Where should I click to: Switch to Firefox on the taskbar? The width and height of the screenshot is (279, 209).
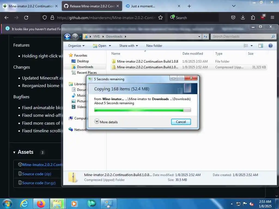pos(41,204)
